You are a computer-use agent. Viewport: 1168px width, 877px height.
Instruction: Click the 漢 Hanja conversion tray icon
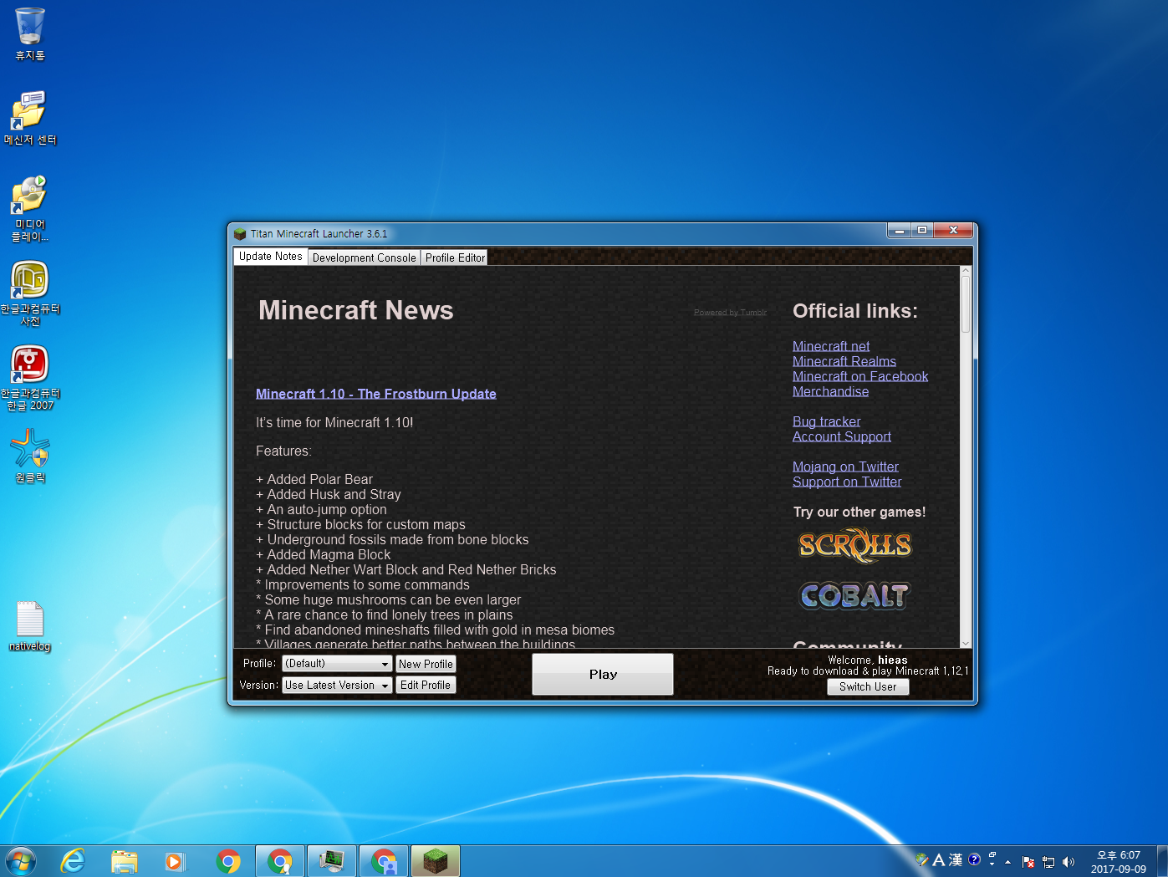(x=955, y=859)
